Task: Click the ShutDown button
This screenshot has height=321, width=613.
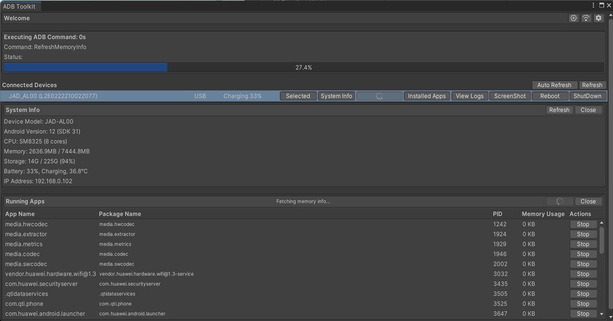Action: coord(587,96)
